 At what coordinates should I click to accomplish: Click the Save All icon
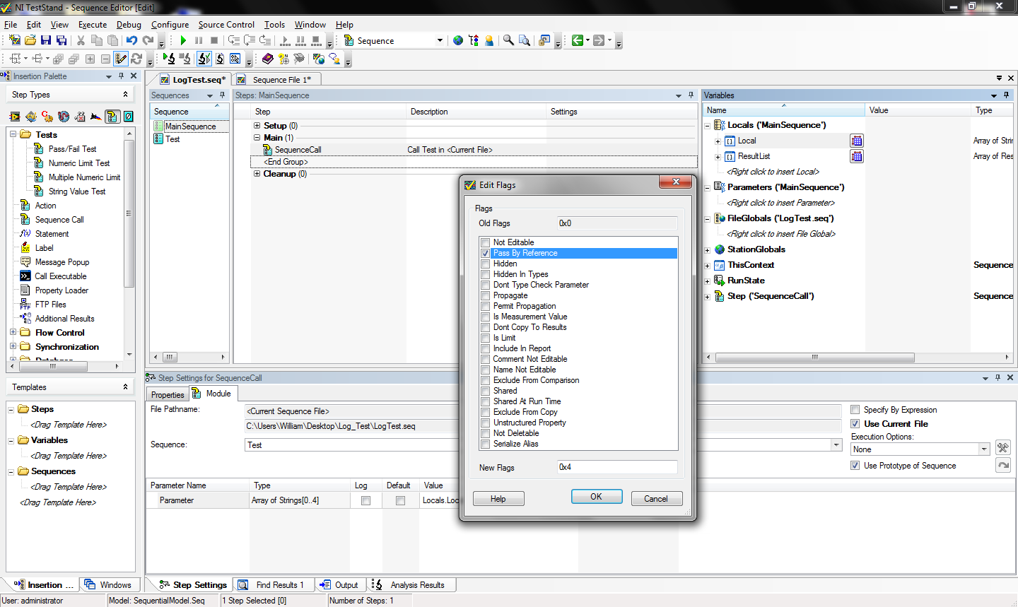[62, 40]
